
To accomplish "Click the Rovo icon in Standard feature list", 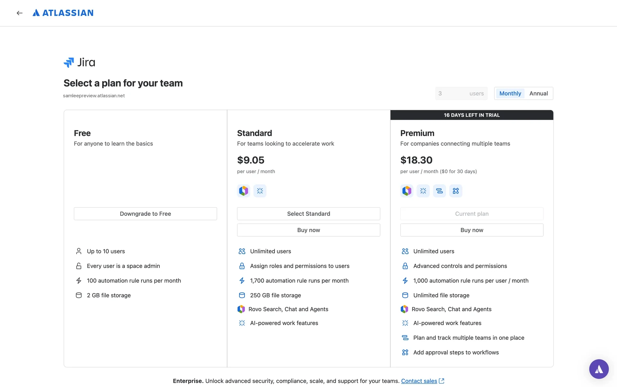I will pos(241,309).
